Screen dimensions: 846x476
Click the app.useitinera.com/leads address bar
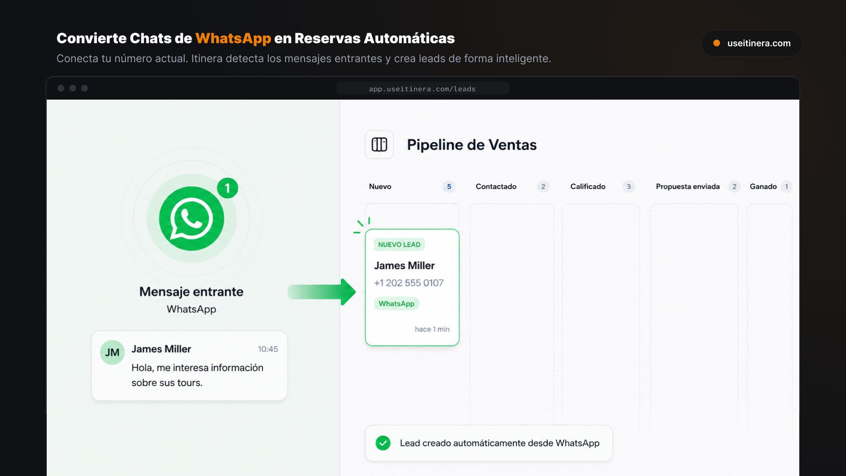coord(423,89)
